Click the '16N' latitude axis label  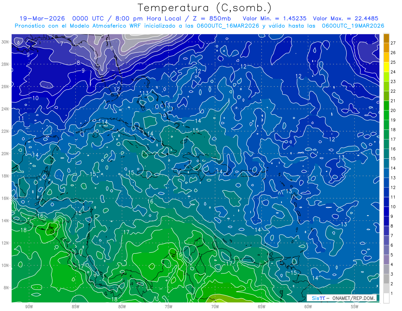(x=6, y=198)
